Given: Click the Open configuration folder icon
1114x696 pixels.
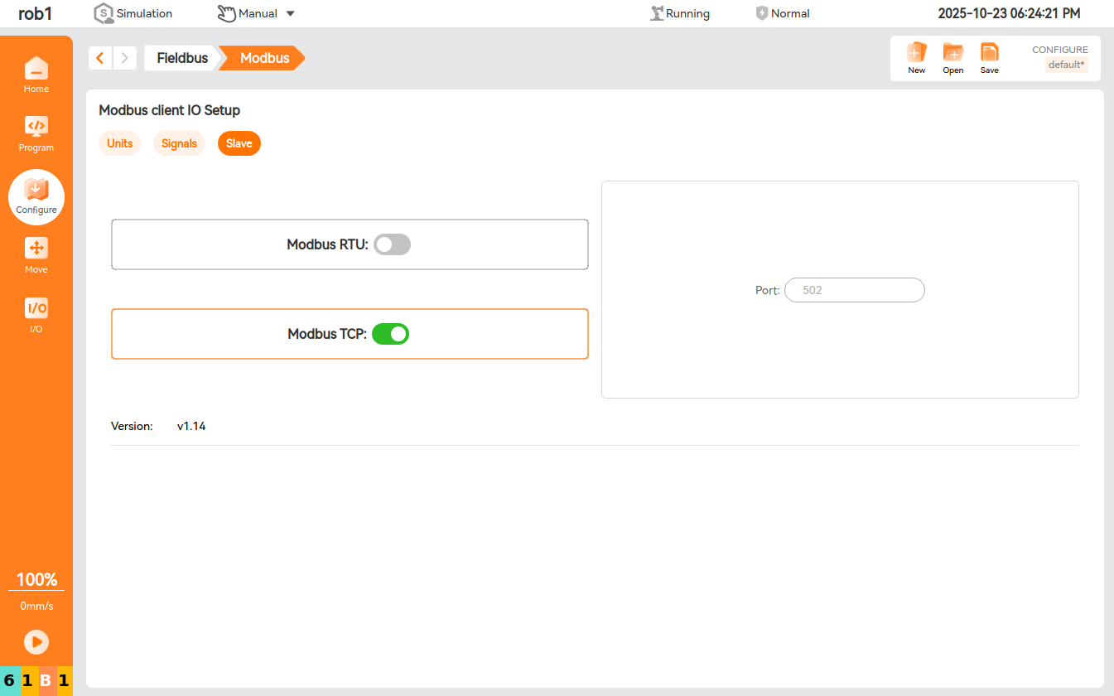Looking at the screenshot, I should coord(953,53).
